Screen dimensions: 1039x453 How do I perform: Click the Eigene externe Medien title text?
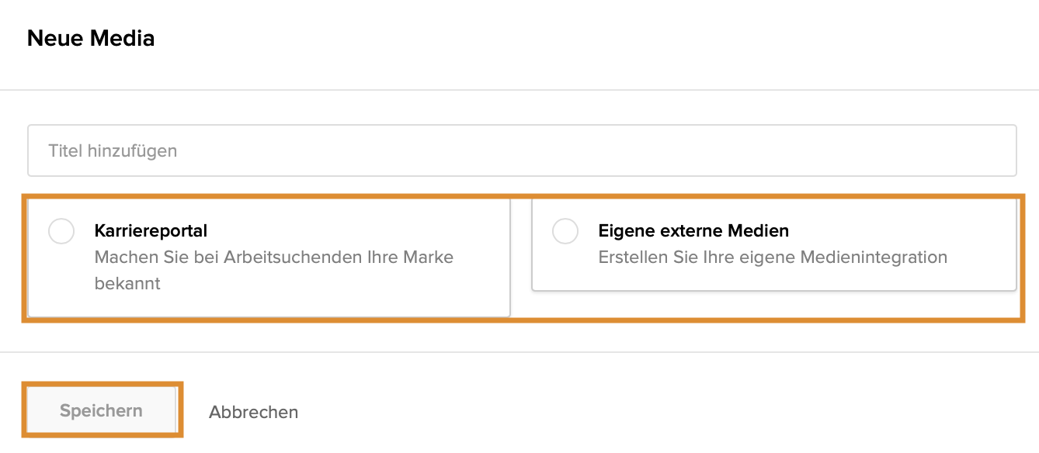(x=693, y=230)
